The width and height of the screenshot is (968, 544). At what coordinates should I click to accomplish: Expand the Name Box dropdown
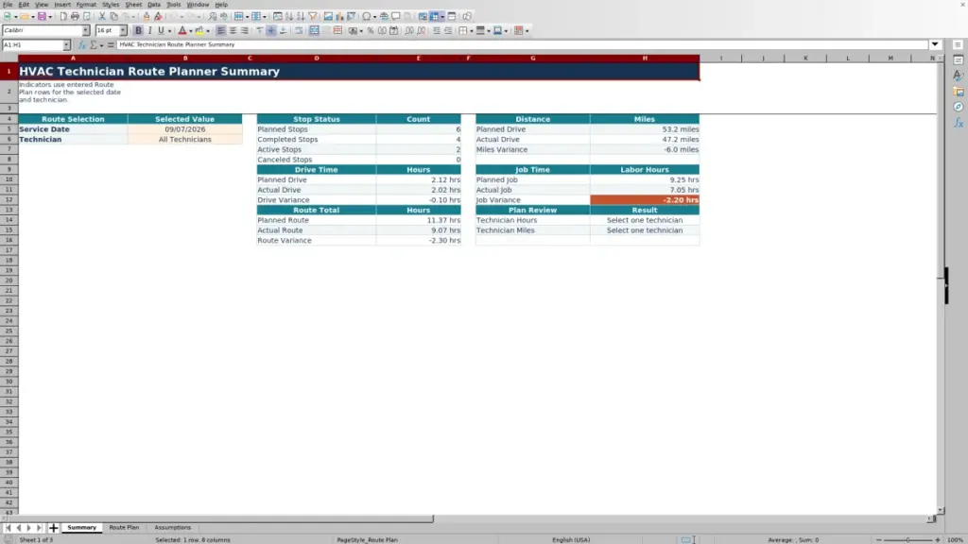click(x=66, y=45)
